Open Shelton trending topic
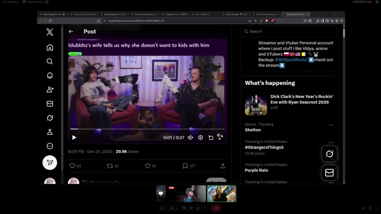Screen dimensions: 381x214 253,130
